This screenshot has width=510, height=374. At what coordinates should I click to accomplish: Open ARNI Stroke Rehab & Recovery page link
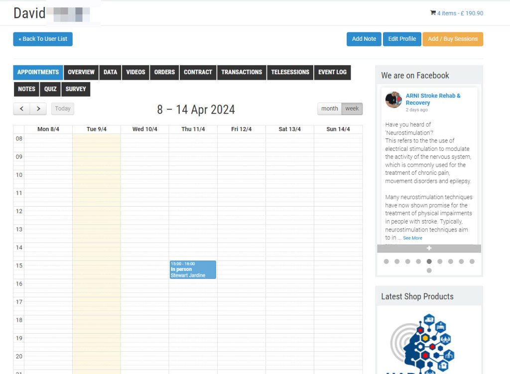click(433, 99)
